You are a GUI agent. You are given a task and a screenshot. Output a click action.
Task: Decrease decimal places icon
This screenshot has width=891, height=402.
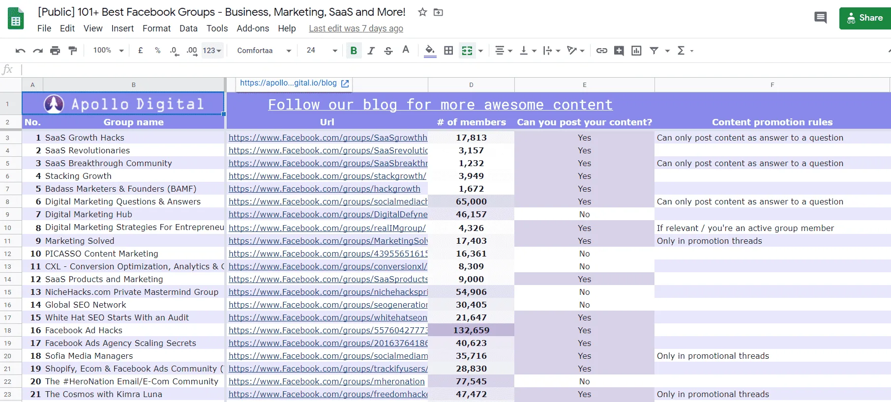(x=174, y=51)
